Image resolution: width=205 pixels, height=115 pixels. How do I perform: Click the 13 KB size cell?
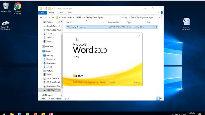click(155, 27)
